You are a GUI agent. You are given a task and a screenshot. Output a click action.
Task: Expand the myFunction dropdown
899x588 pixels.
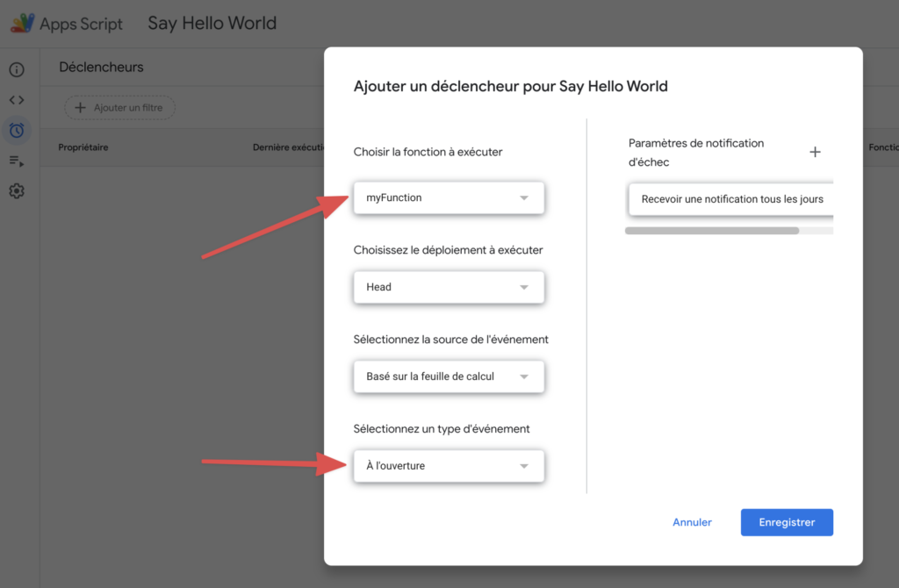coord(449,198)
